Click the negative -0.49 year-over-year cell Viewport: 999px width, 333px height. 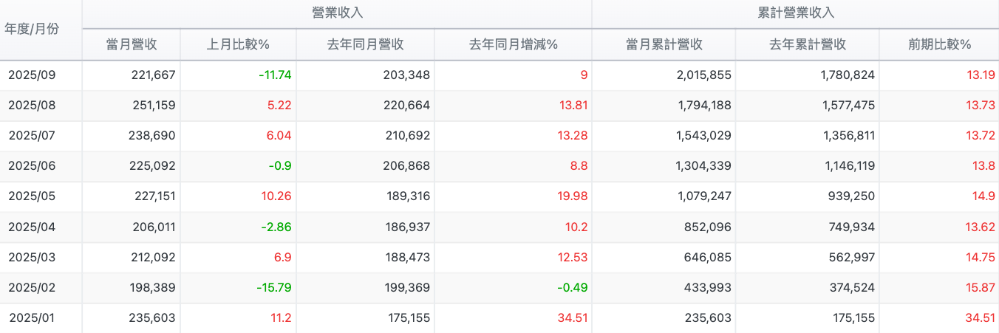(x=573, y=288)
